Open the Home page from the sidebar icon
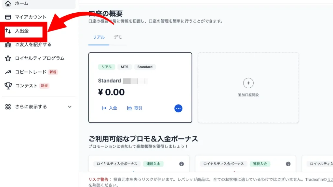This screenshot has width=333, height=187. tap(8, 3)
